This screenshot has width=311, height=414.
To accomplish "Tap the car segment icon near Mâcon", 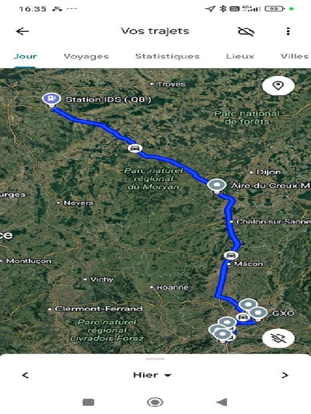I will pyautogui.click(x=231, y=255).
